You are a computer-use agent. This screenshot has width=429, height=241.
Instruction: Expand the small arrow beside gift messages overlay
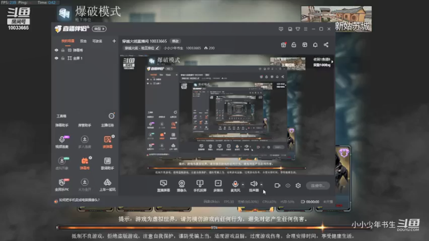332,62
